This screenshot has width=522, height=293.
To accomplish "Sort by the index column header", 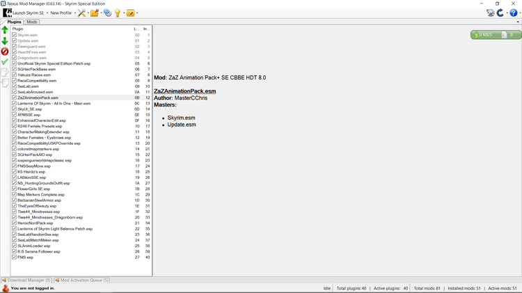I will coord(146,29).
